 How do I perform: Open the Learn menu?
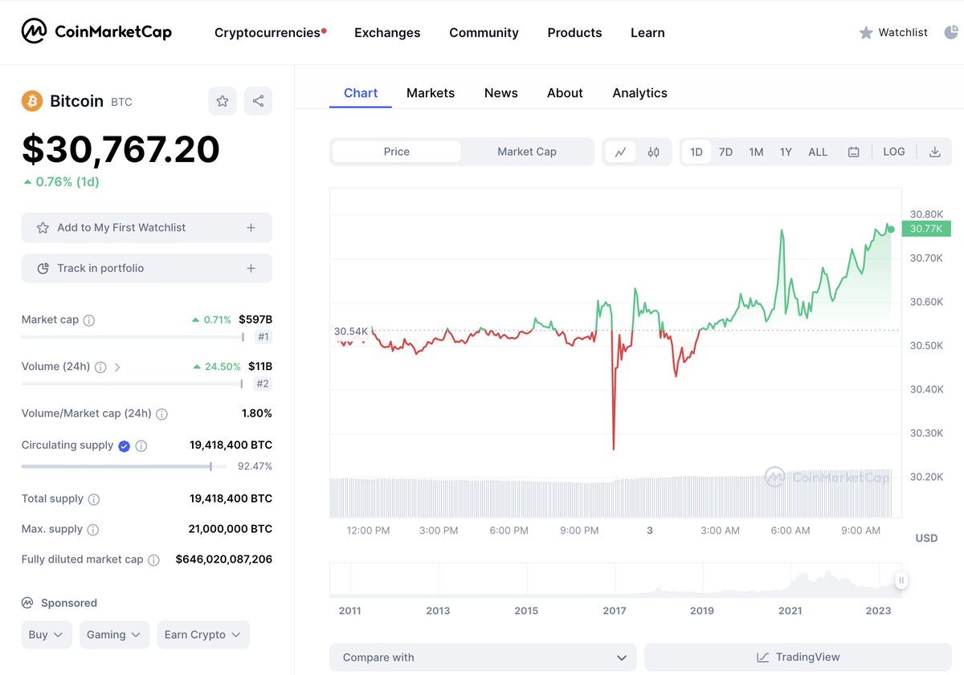point(647,33)
